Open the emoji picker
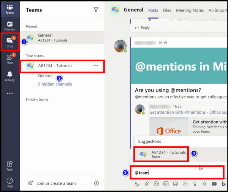Viewport: 228px width, 192px height. [156, 184]
